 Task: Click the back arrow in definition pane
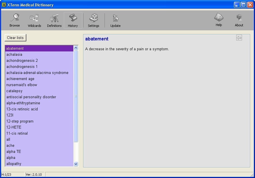(x=239, y=37)
